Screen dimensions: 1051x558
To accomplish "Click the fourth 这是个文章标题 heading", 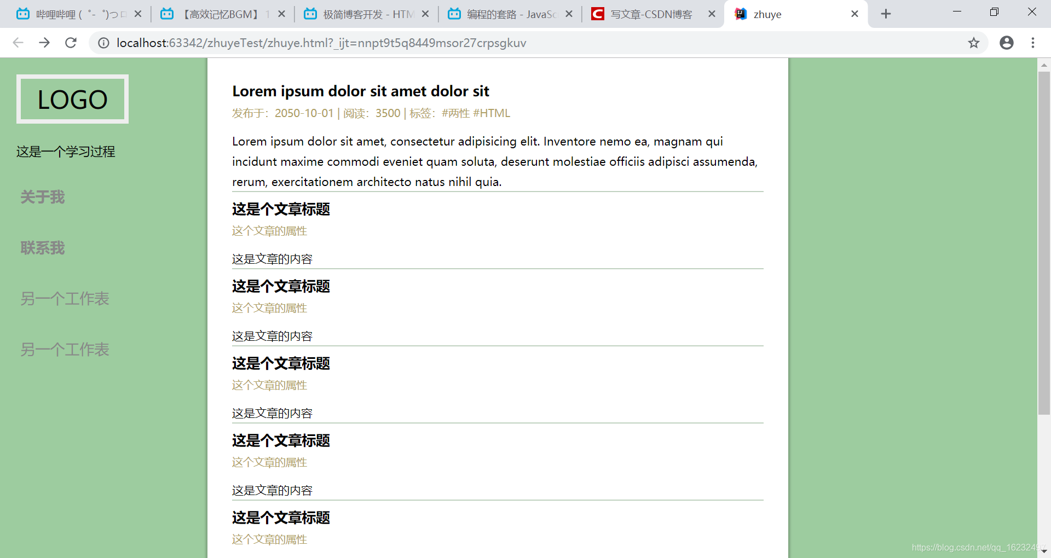I will pyautogui.click(x=281, y=440).
